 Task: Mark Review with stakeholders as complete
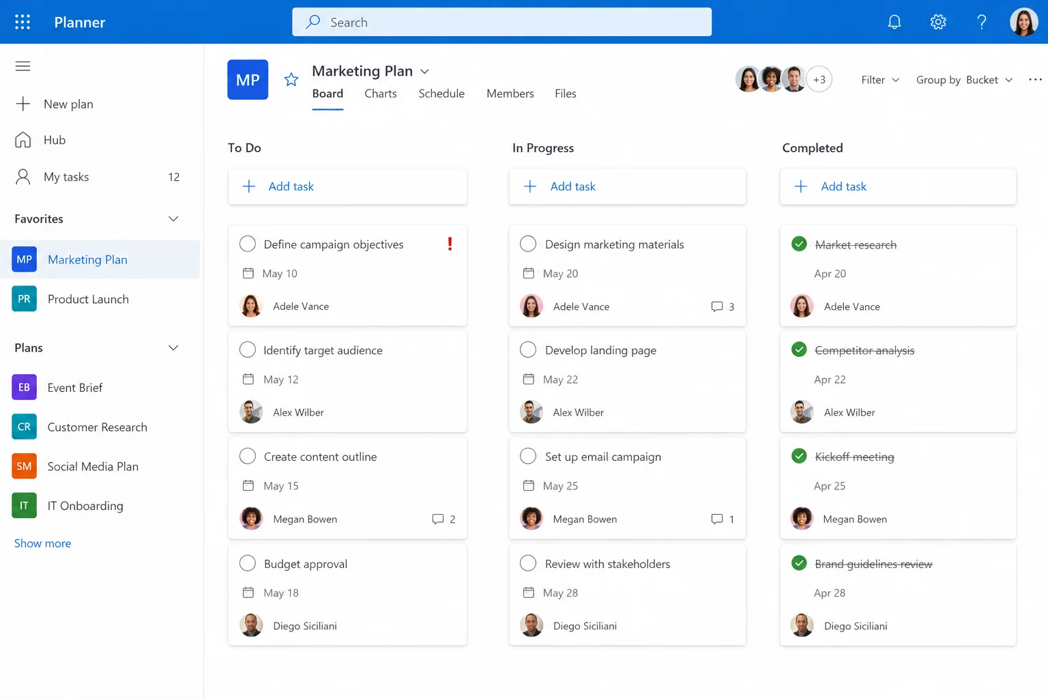coord(528,563)
